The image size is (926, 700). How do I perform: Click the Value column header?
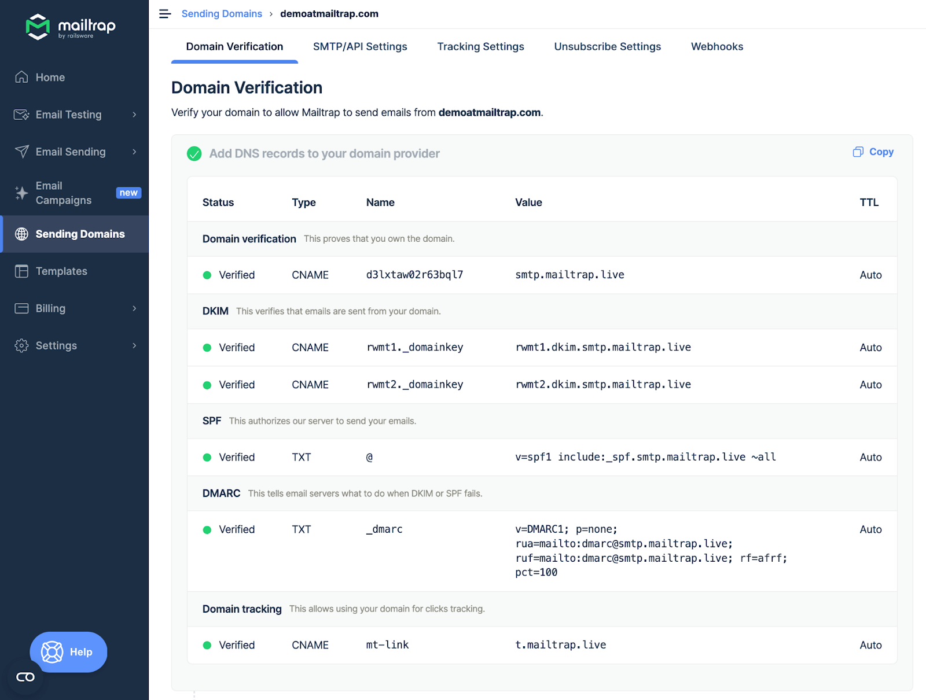pos(528,202)
